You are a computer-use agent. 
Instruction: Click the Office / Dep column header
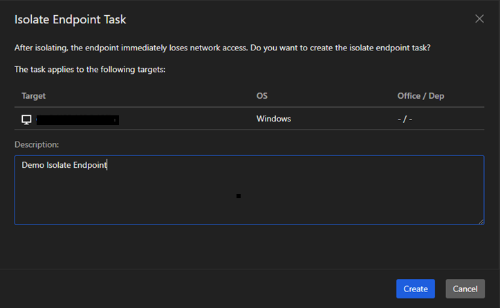420,95
